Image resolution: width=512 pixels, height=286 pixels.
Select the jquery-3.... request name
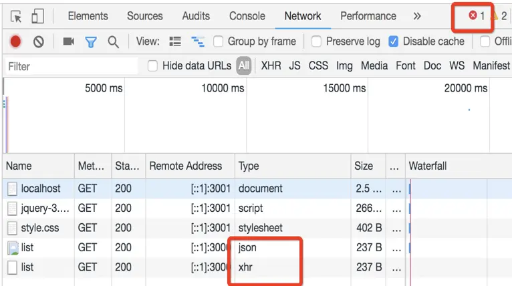coord(45,208)
